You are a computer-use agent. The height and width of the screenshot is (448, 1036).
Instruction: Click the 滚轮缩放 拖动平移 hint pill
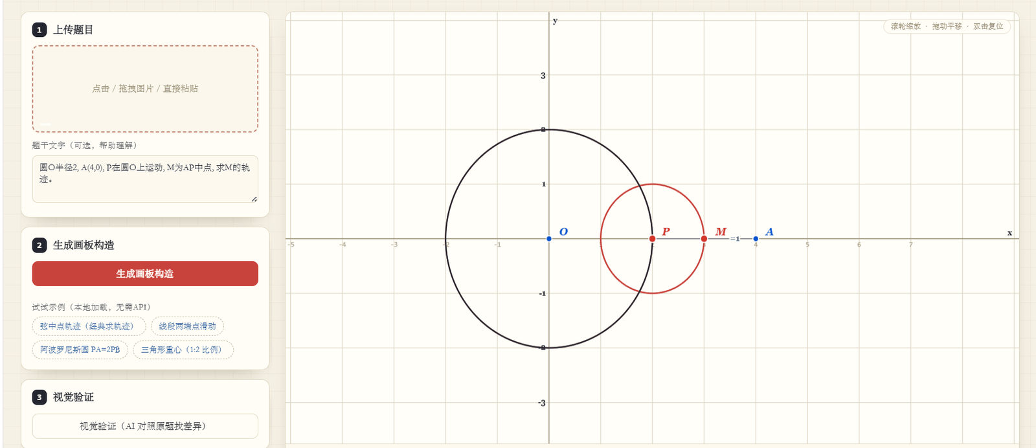click(947, 27)
